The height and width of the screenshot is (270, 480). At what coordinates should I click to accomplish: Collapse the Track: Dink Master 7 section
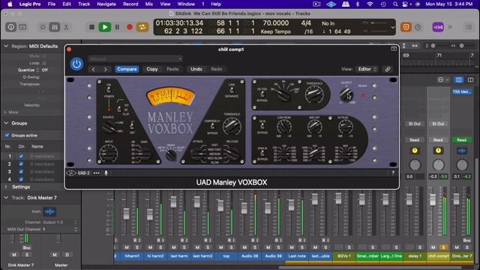[6, 198]
